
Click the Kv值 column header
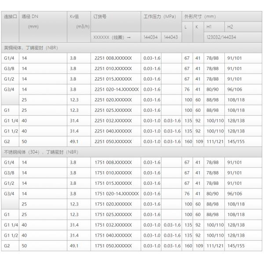[x=74, y=17]
